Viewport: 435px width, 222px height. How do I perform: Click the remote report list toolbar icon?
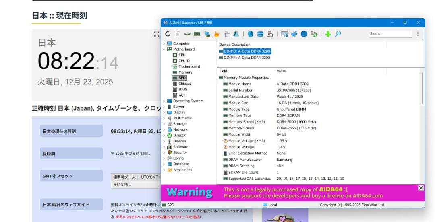284,34
